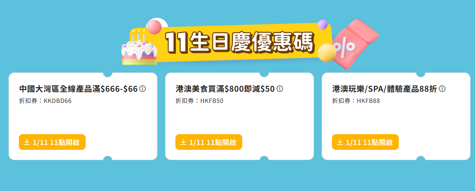Screen dimensions: 475x191
Task: Click title 港澳美食買滿$800即減$50
Action: coord(225,89)
